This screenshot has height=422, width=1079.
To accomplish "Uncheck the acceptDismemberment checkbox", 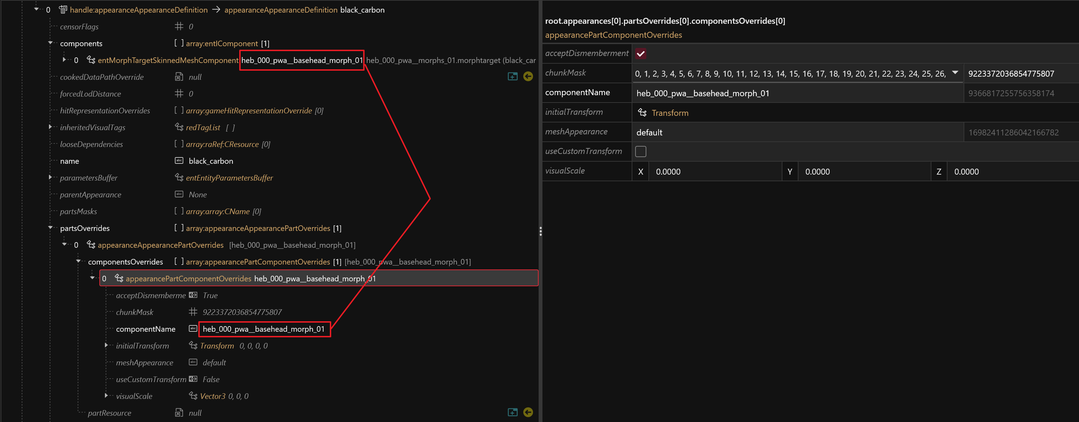I will tap(640, 54).
